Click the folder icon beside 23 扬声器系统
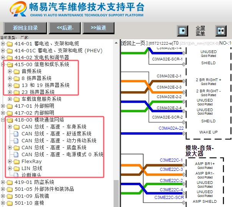Screen dimensions: 232x207 coord(17,92)
